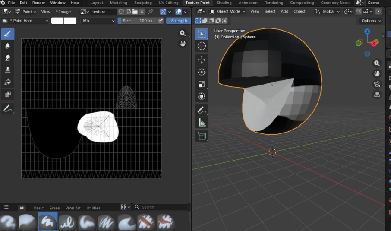Screen dimensions: 391x231
Task: Click the primary white color swatch
Action: pyautogui.click(x=57, y=21)
